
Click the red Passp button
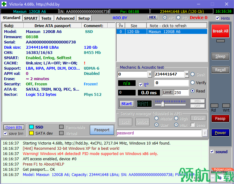(220, 118)
